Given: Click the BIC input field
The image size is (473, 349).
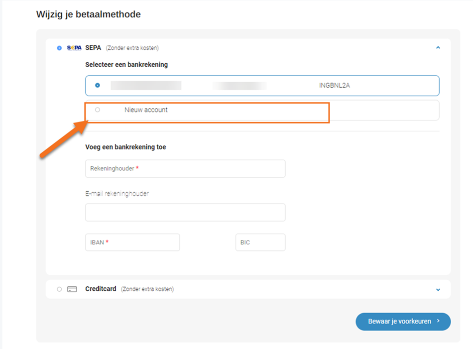Looking at the screenshot, I should coord(260,242).
